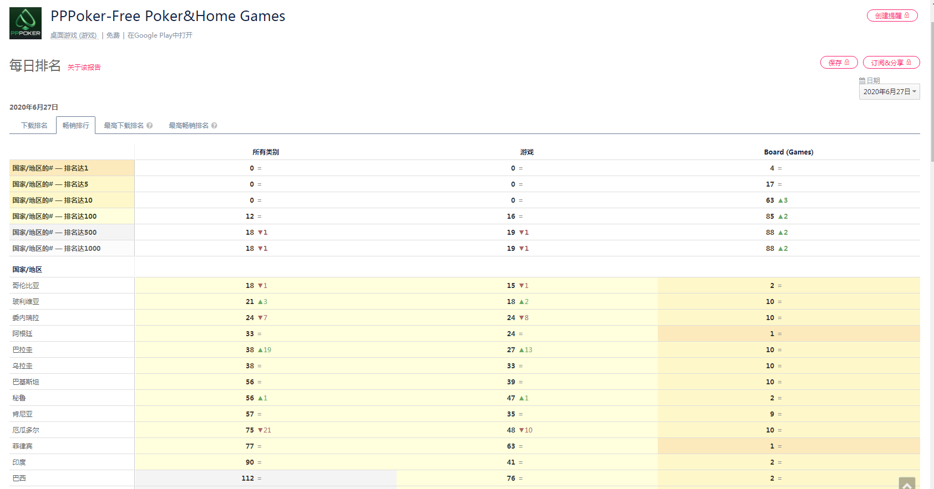Click the 哥伦比亚 country row label
The height and width of the screenshot is (489, 934).
tap(26, 286)
